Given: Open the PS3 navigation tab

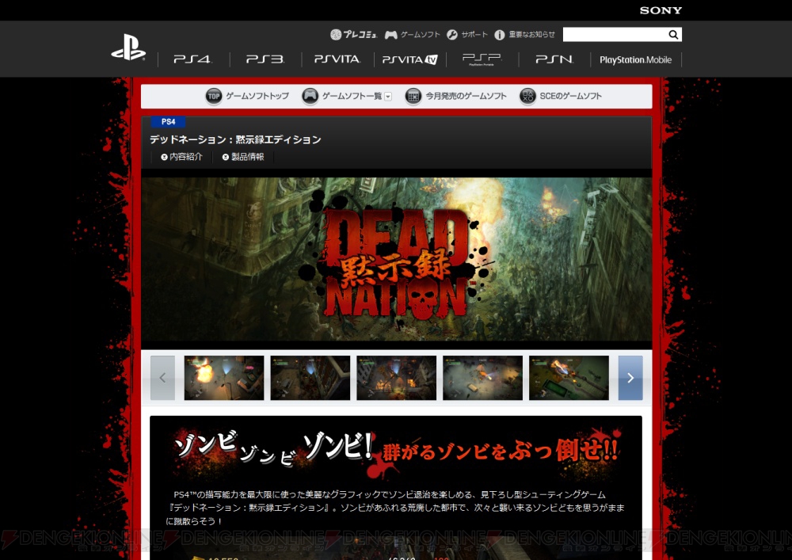Looking at the screenshot, I should point(265,59).
